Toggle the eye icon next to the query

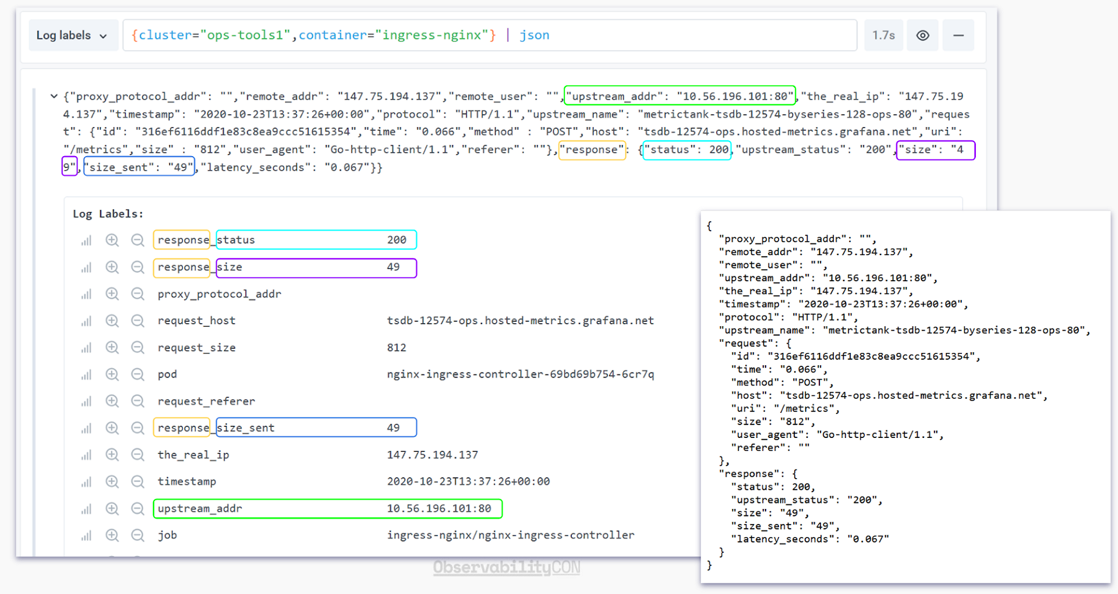pyautogui.click(x=922, y=35)
